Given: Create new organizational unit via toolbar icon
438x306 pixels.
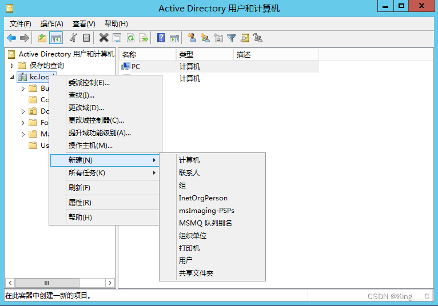Looking at the screenshot, I should point(218,38).
